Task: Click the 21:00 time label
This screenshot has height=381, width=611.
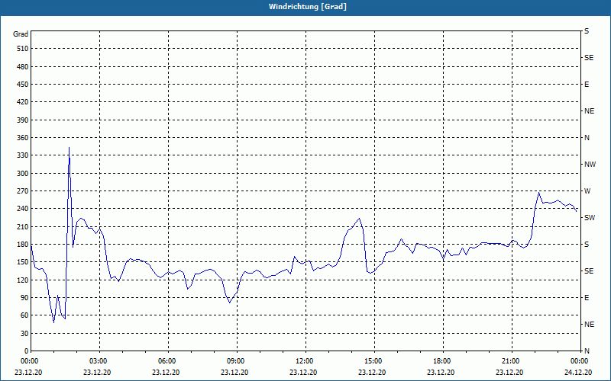Action: [x=510, y=361]
